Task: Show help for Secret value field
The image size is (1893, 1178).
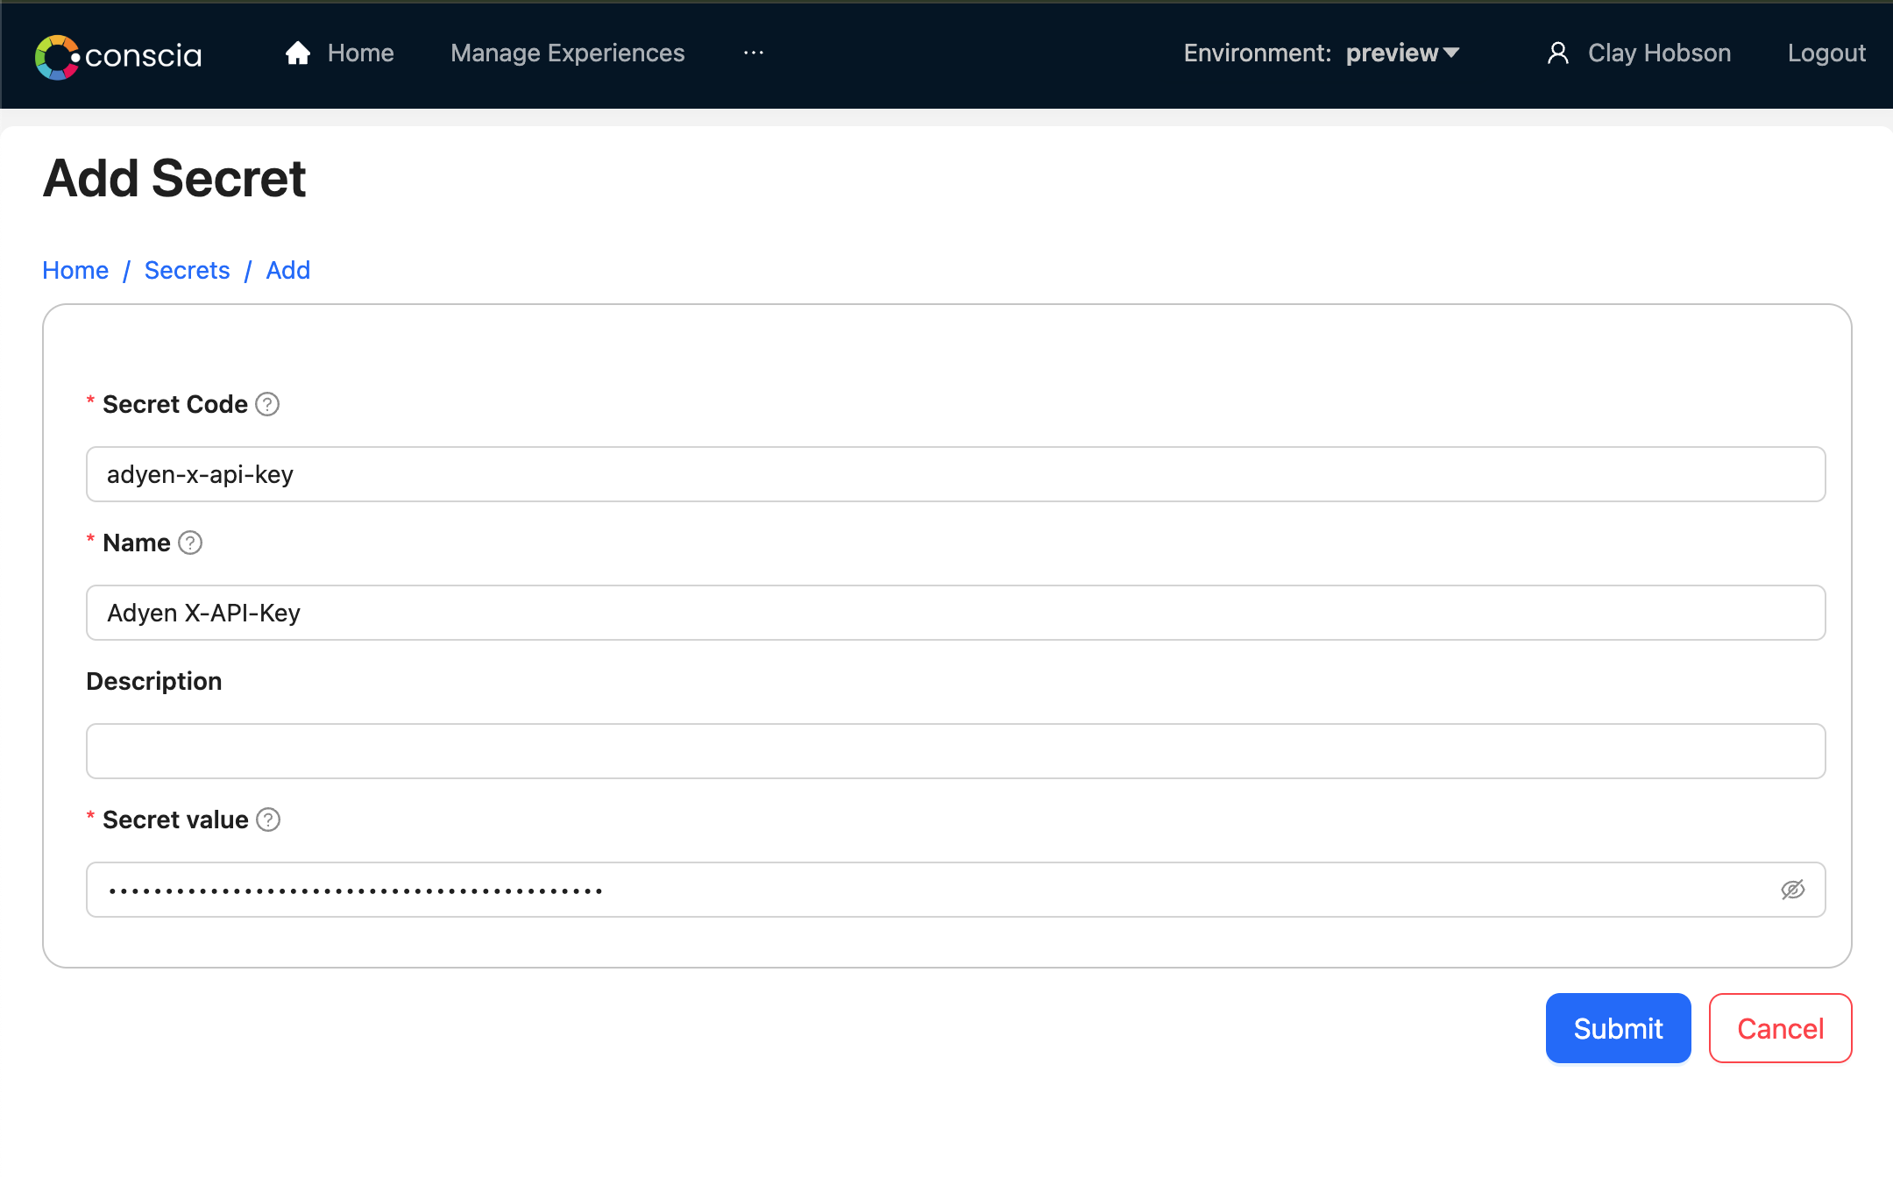Action: pos(268,820)
